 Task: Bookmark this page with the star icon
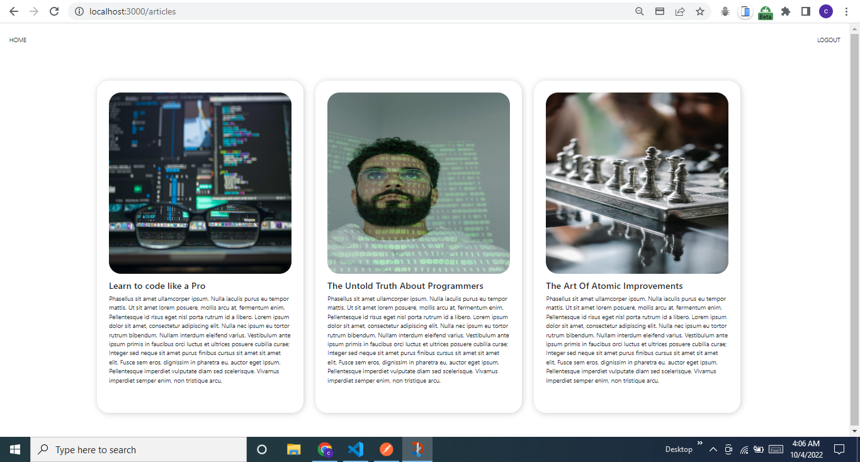click(x=700, y=11)
